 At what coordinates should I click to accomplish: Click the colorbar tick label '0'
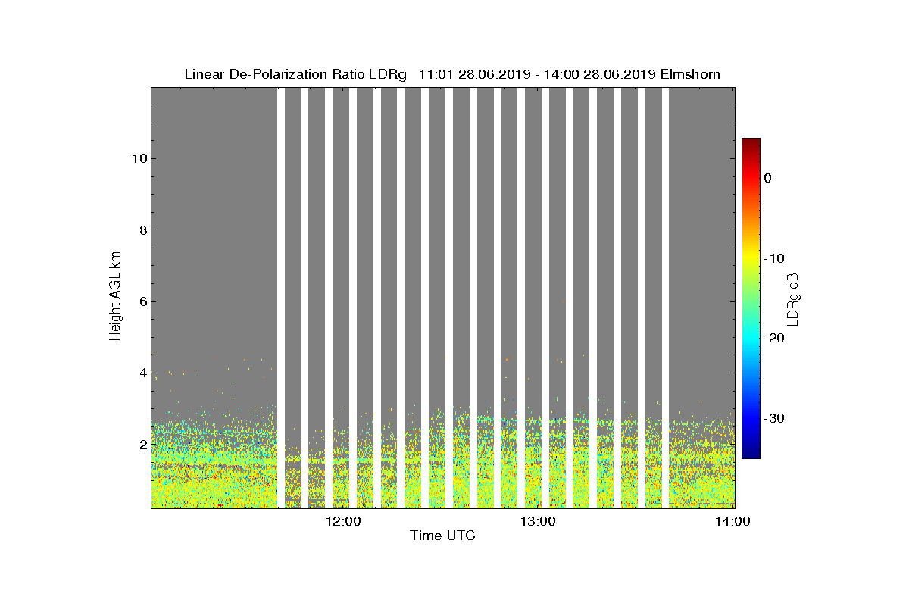pos(767,178)
